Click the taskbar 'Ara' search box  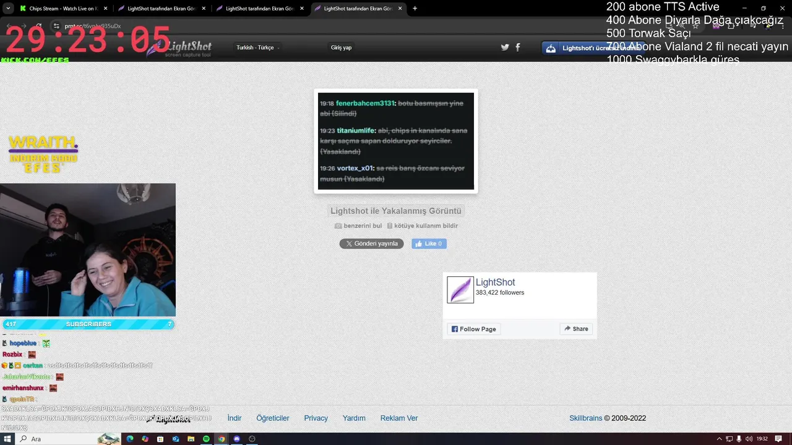[68, 439]
